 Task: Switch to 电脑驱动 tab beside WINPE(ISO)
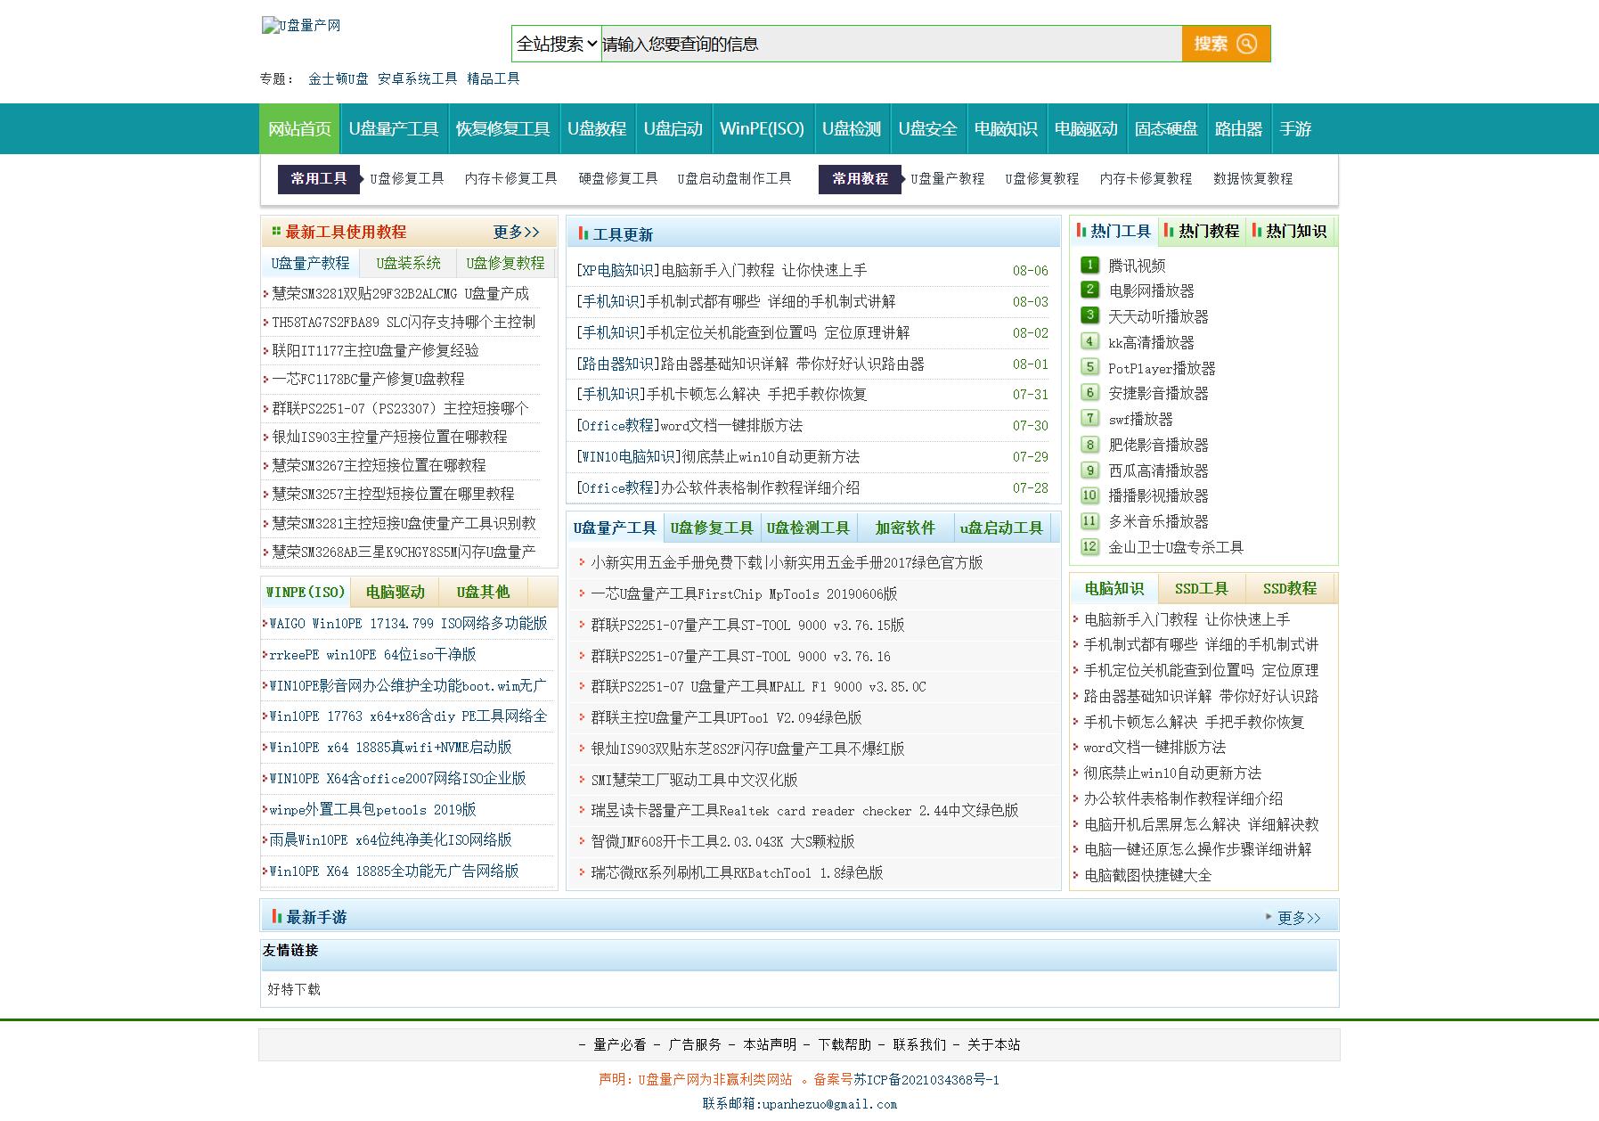(x=395, y=592)
